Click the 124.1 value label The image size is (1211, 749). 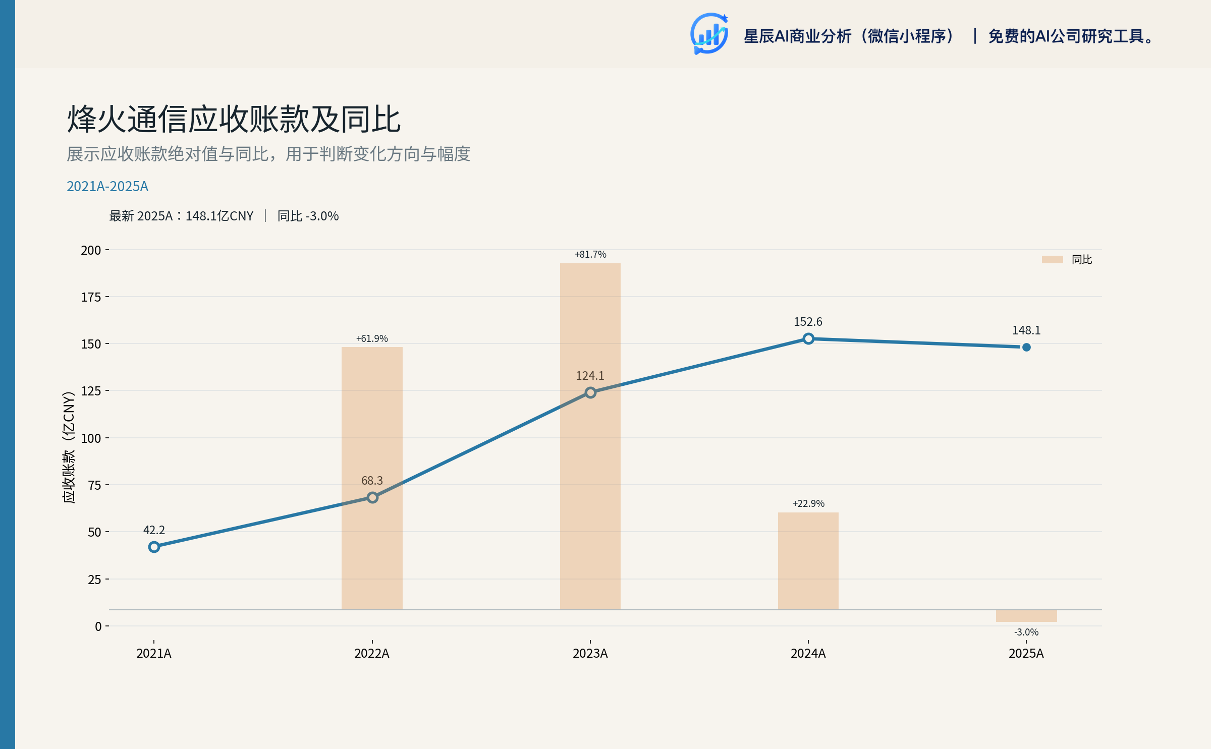click(590, 376)
